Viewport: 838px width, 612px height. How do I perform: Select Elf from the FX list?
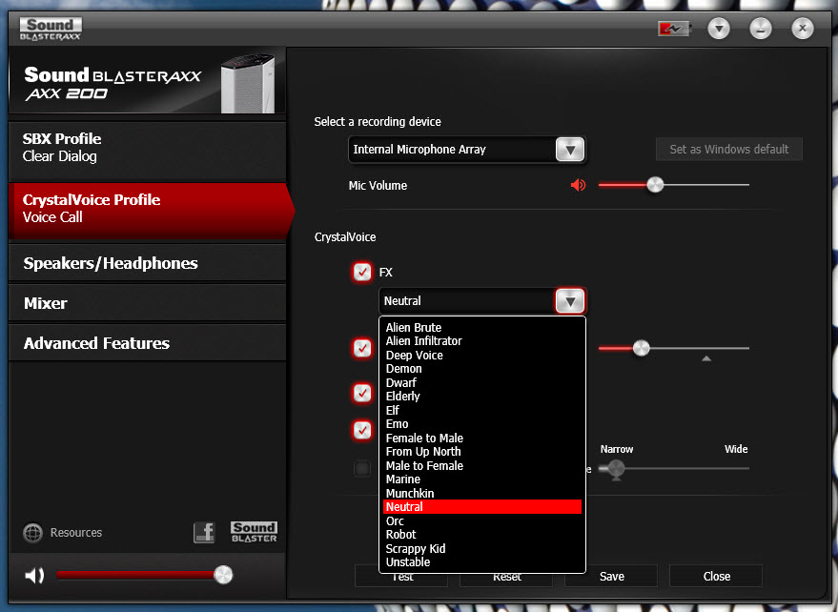(482, 411)
